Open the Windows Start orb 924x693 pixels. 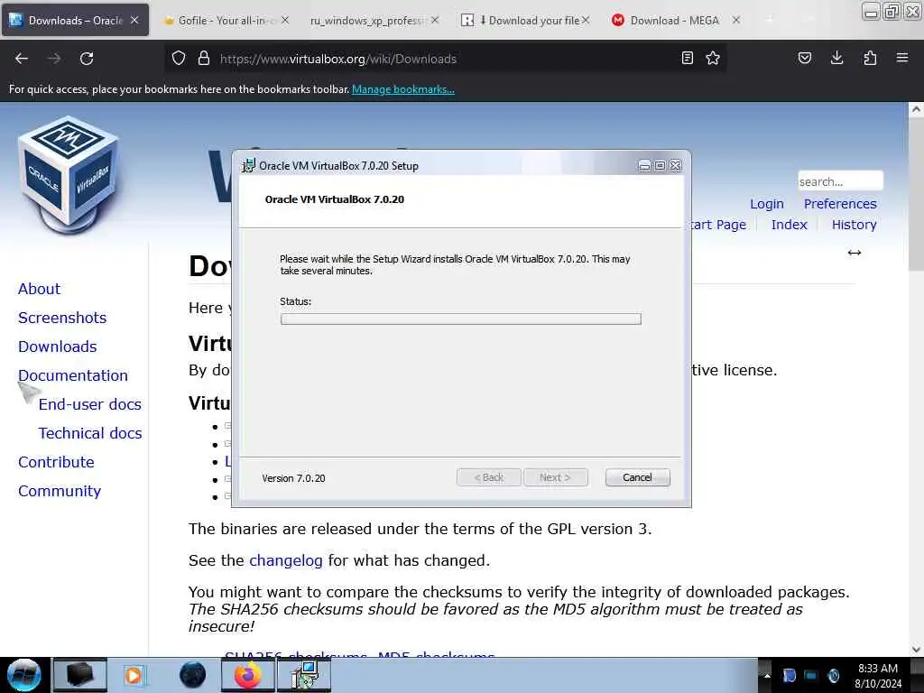[x=23, y=675]
